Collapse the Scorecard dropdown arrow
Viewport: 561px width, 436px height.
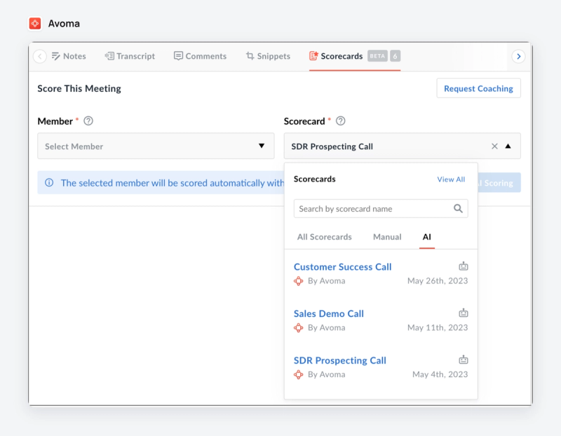click(508, 146)
